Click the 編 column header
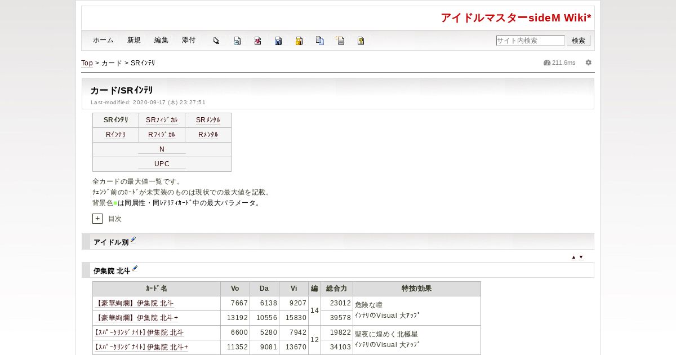 pyautogui.click(x=314, y=289)
